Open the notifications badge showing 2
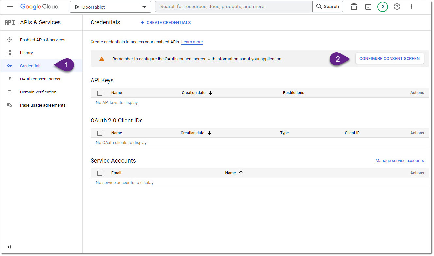This screenshot has width=434, height=256. pyautogui.click(x=383, y=7)
